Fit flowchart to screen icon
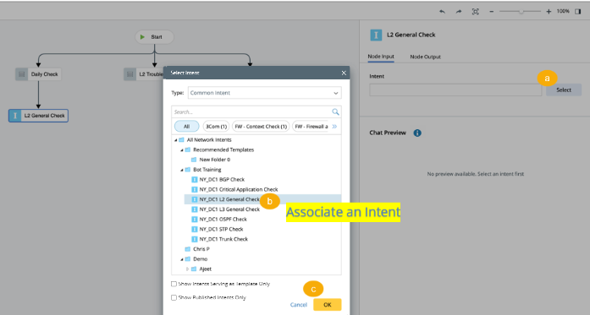 pyautogui.click(x=475, y=12)
